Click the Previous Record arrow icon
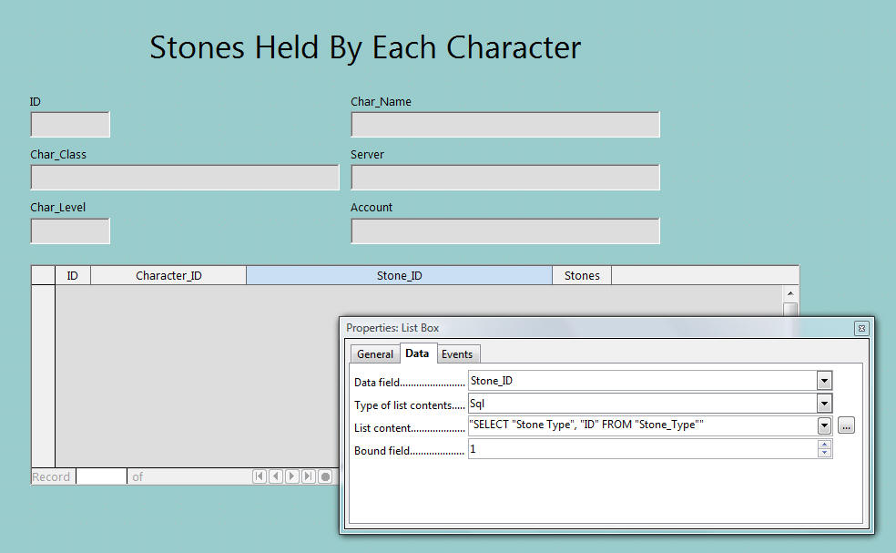The width and height of the screenshot is (896, 553). pos(276,476)
